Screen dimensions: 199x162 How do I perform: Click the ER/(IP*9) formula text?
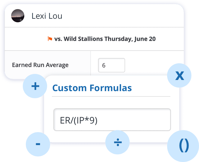tap(79, 120)
